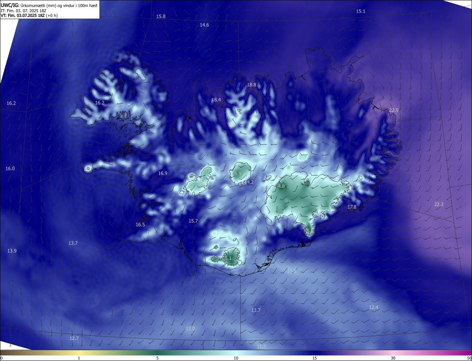472x361 pixels.
Task: Click the colour scale tick label 1
Action: coord(79,358)
